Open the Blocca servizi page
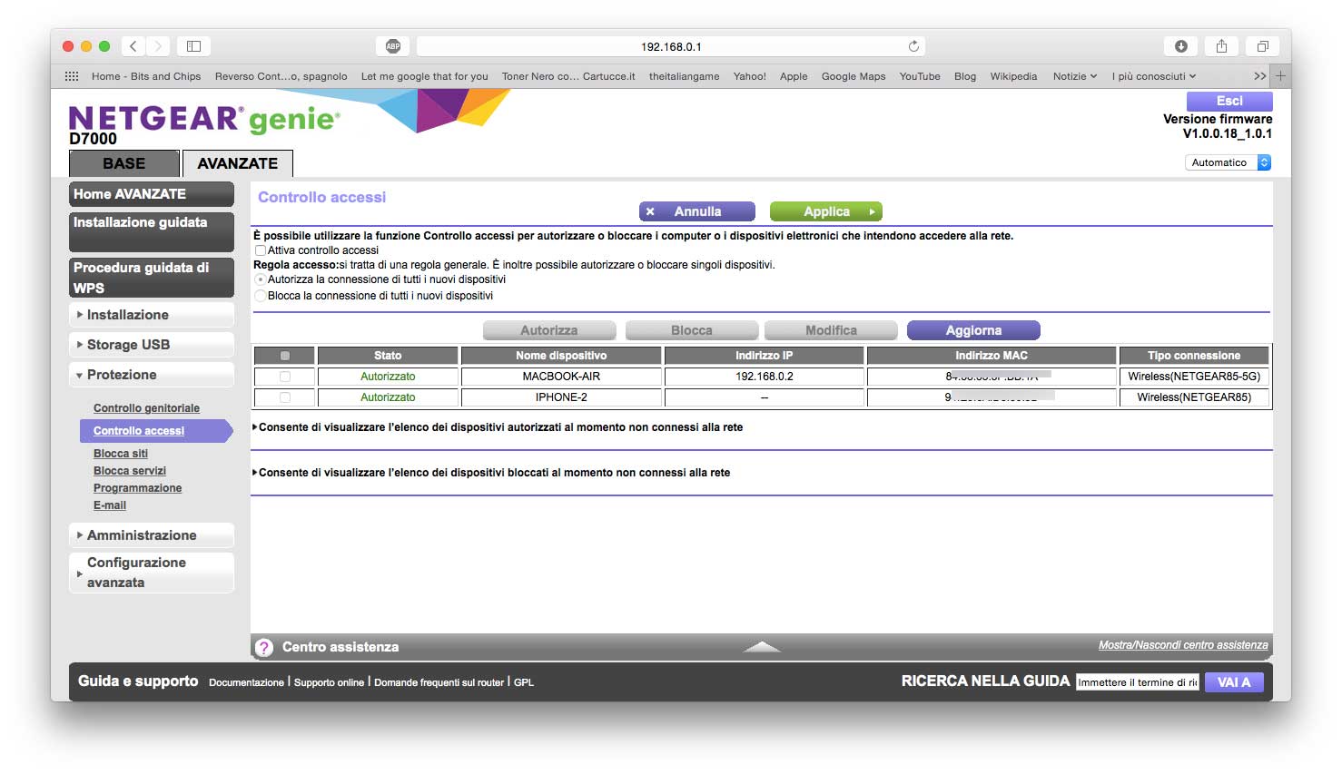The height and width of the screenshot is (774, 1342). [x=130, y=471]
